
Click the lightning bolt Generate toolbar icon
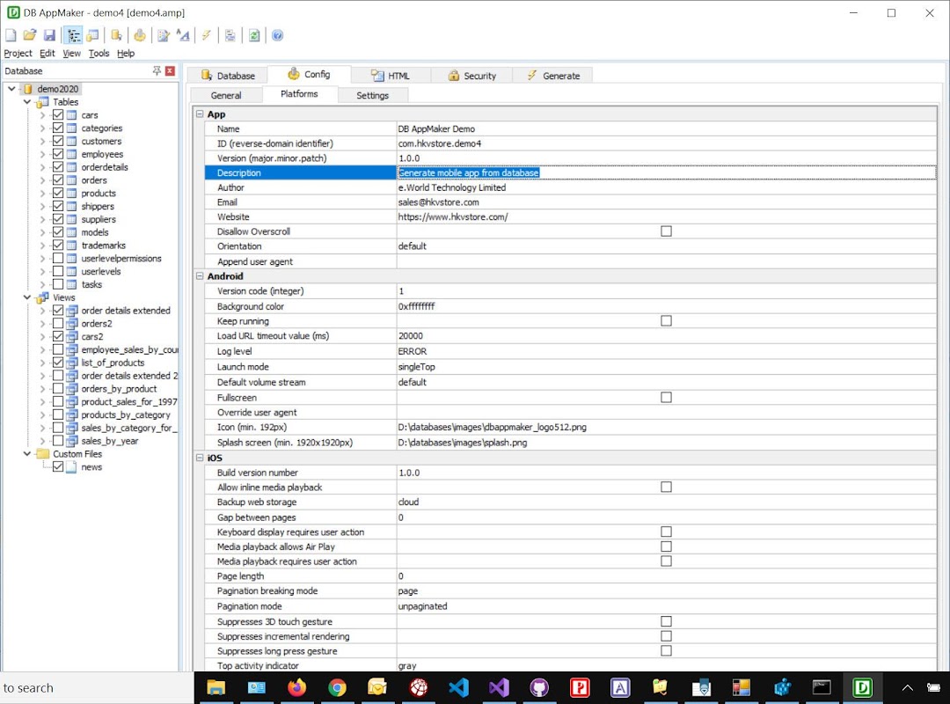(206, 35)
